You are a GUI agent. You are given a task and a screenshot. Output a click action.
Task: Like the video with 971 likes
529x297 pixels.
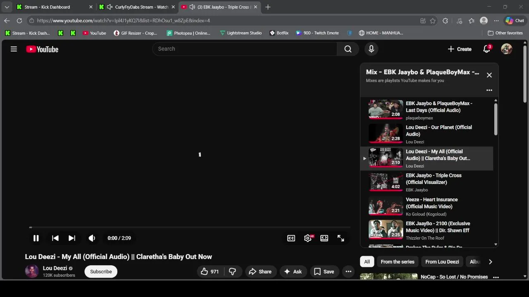point(210,271)
